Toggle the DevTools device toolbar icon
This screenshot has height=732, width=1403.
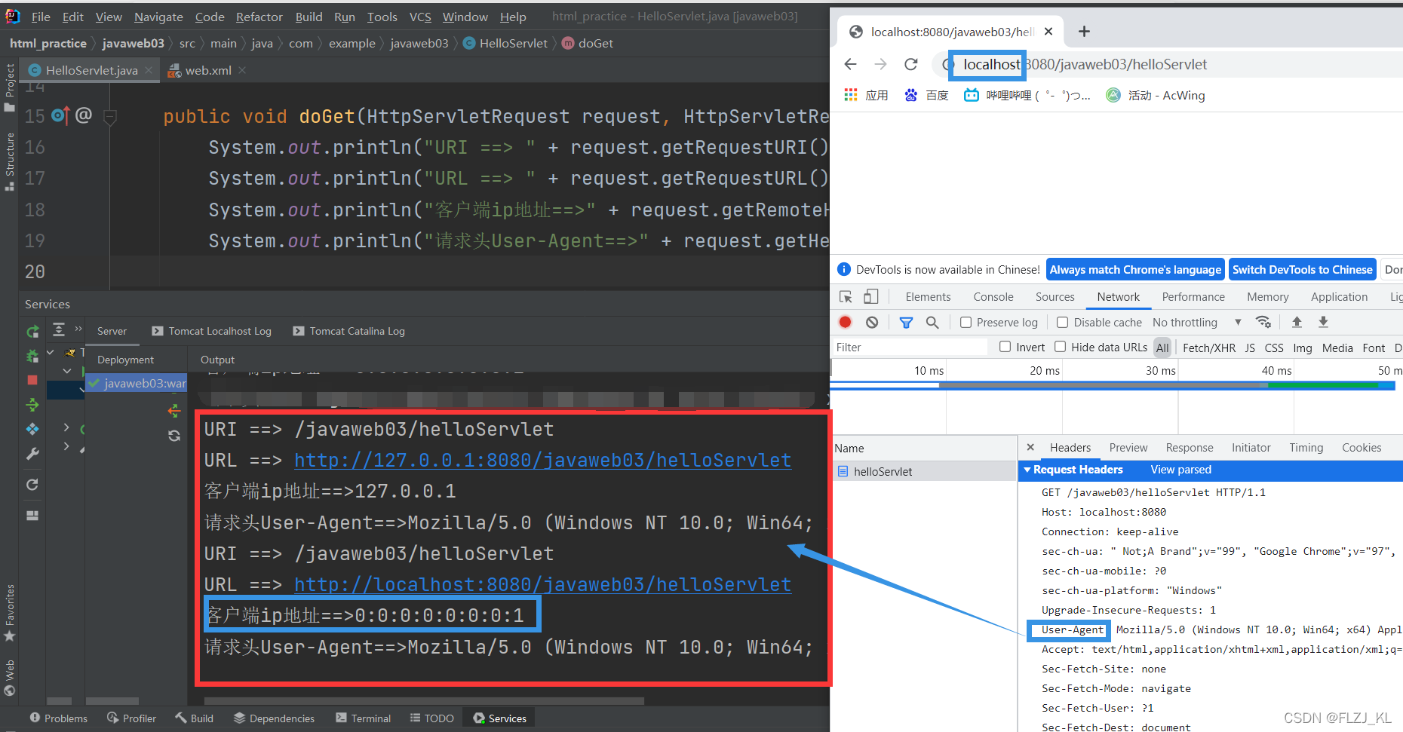coord(871,297)
